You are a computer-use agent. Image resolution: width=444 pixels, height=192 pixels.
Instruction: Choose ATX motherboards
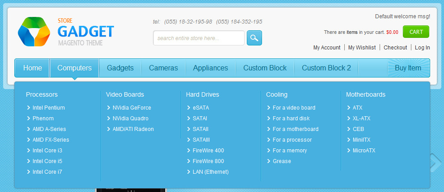[x=357, y=108]
